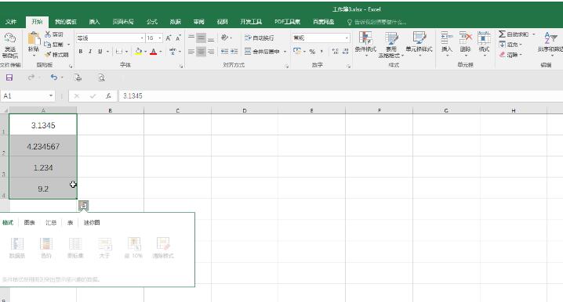Open the Font Color dropdown arrow
This screenshot has height=302, width=563.
coord(161,52)
